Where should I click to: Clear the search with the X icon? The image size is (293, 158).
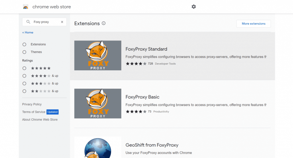(x=62, y=22)
